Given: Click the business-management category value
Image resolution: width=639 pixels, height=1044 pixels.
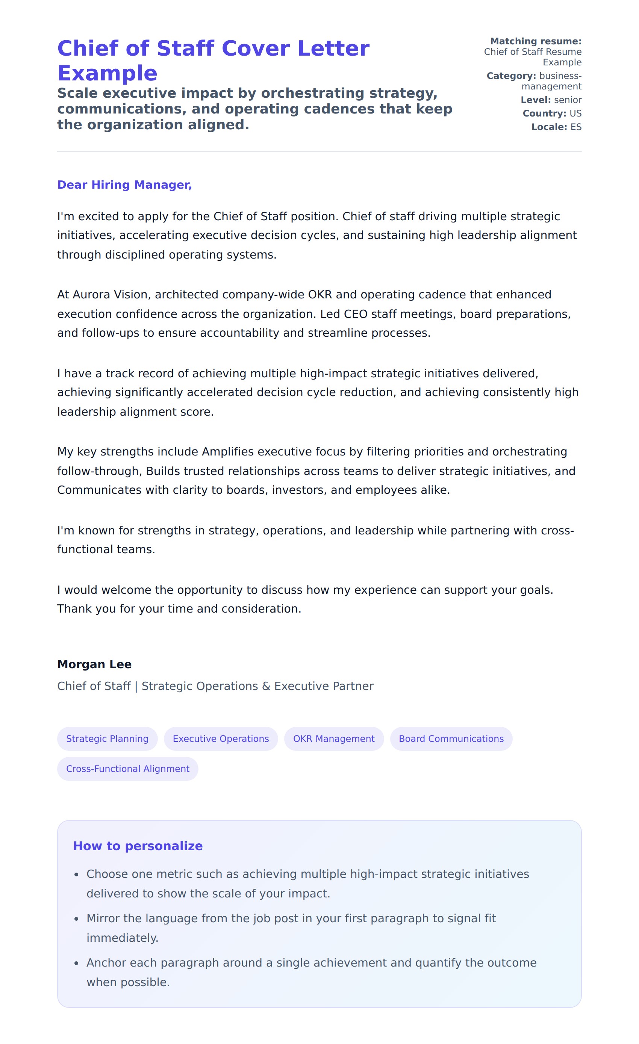Looking at the screenshot, I should [551, 81].
